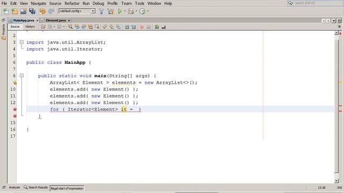Viewport: 344px width, 193px height.
Task: Click Find Next Occurrence icon
Action: [84, 27]
